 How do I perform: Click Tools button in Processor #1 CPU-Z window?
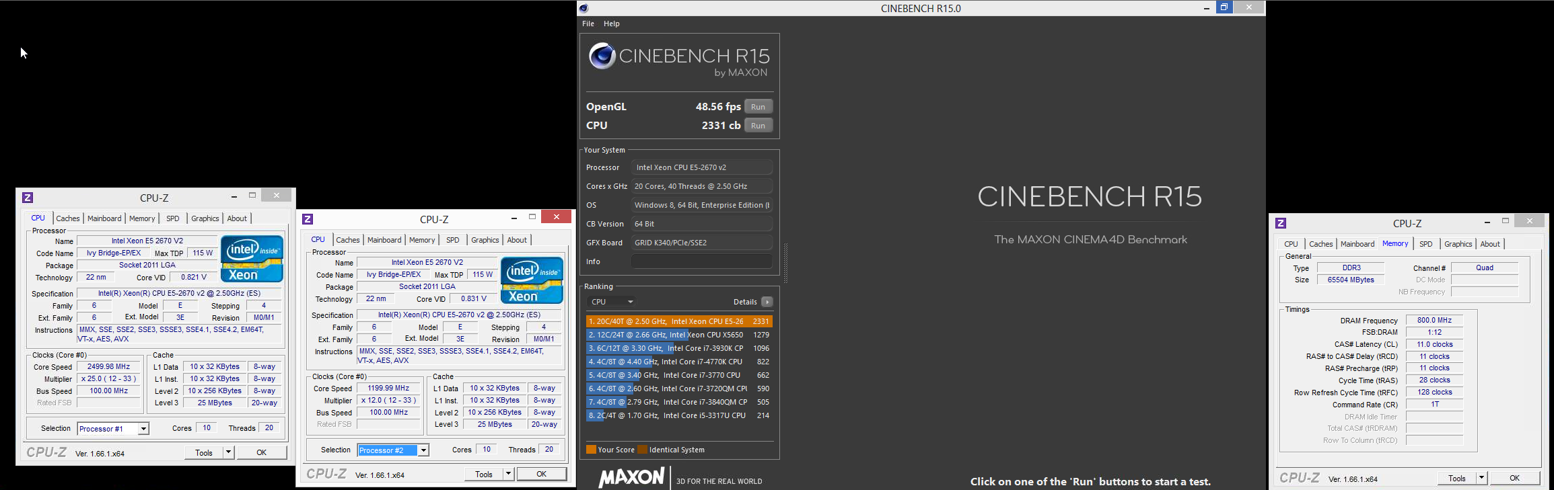pos(205,453)
